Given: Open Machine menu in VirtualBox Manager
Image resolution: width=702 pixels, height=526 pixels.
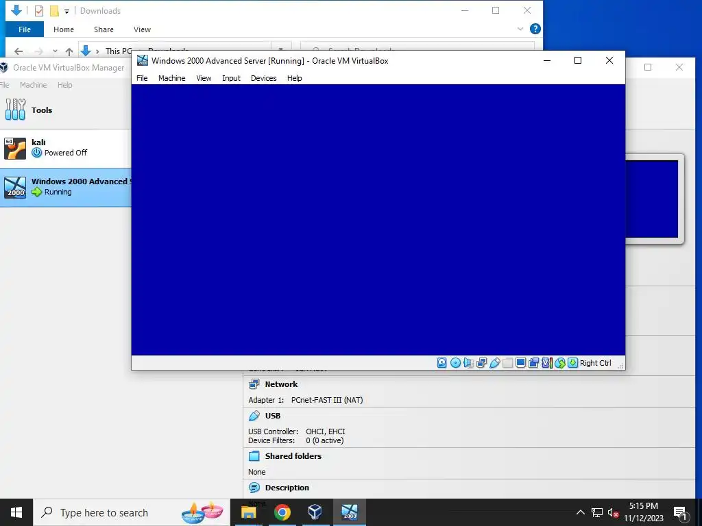Looking at the screenshot, I should [x=33, y=85].
